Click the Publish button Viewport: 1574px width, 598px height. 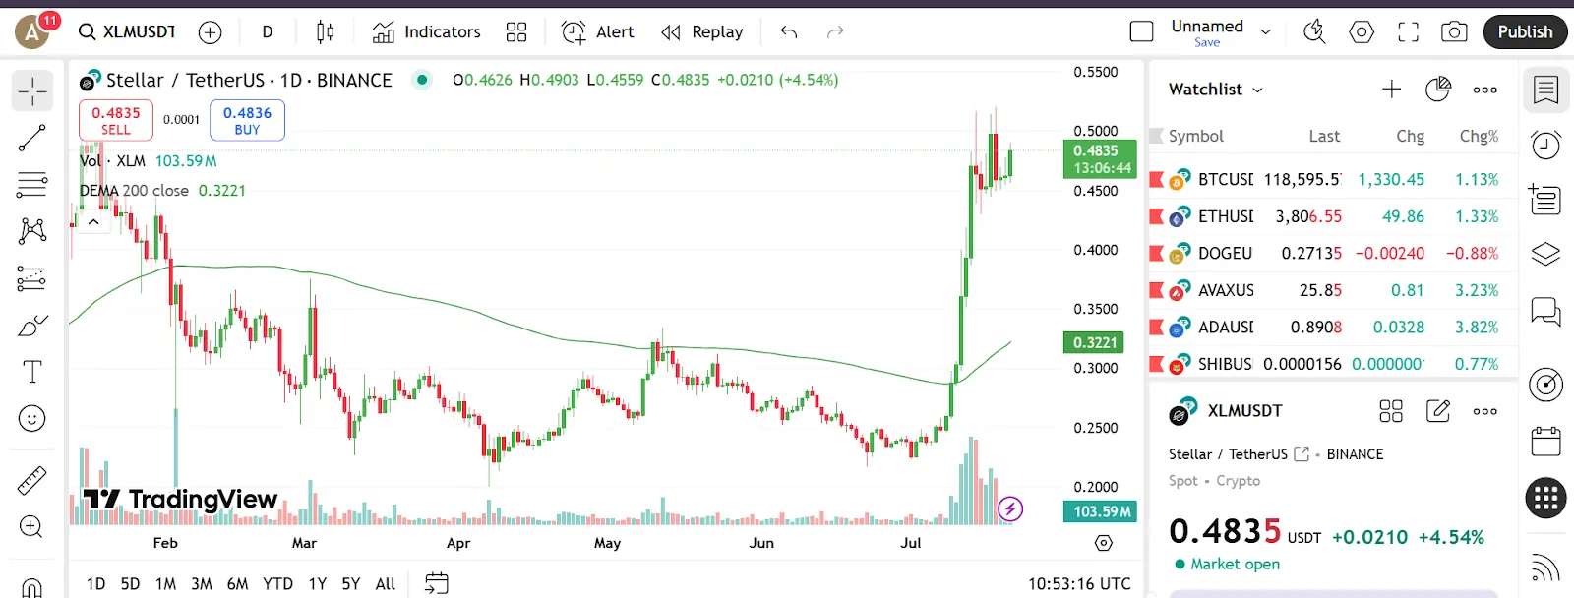[x=1525, y=32]
